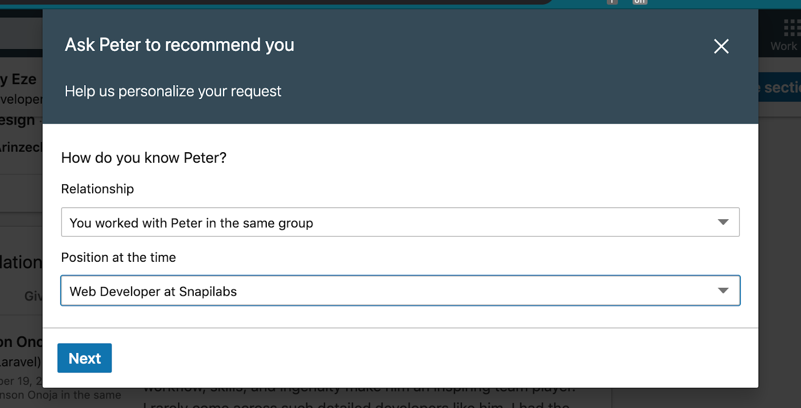Select the partially hidden 'Given' recommendations tab
This screenshot has width=801, height=408.
(33, 296)
